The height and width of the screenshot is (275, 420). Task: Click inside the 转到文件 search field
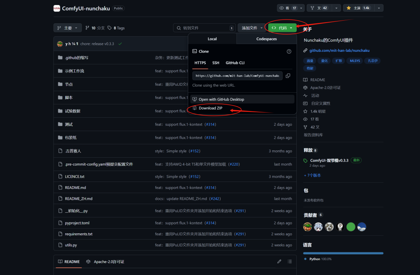coord(205,28)
